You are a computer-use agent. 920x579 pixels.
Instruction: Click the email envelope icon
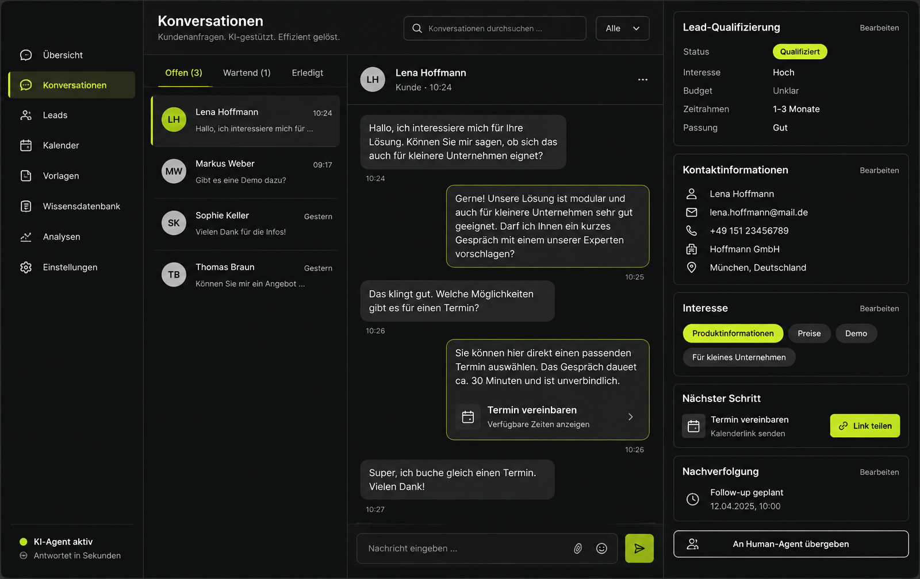(x=692, y=213)
